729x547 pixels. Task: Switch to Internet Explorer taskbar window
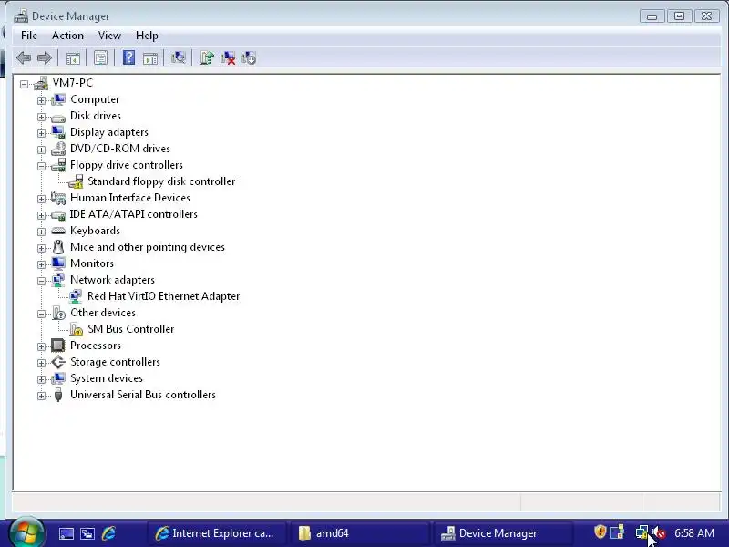(x=217, y=533)
